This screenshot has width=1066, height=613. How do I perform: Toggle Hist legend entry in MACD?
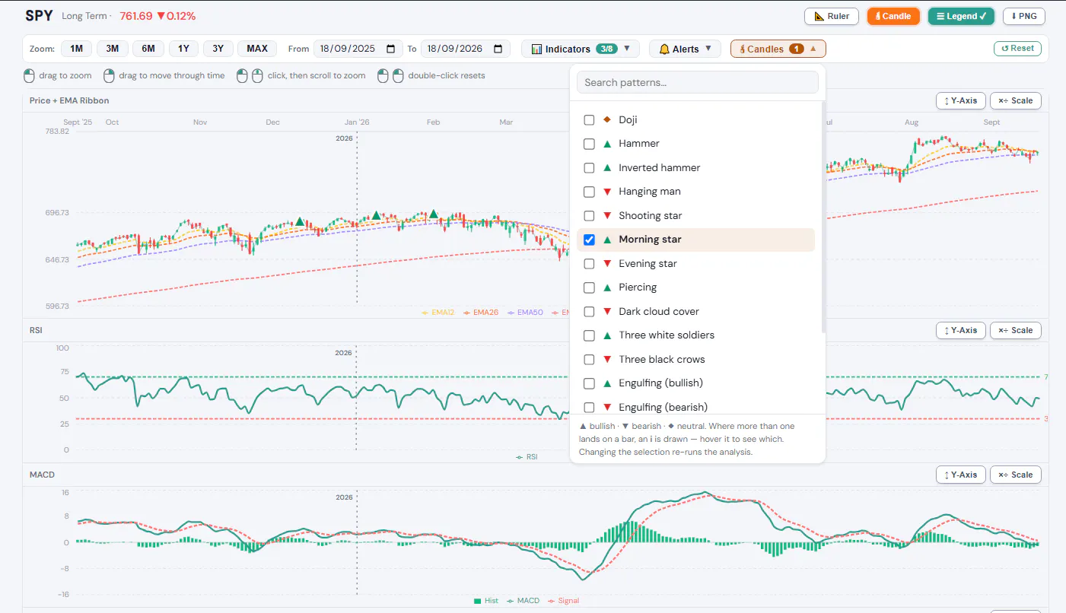point(485,601)
